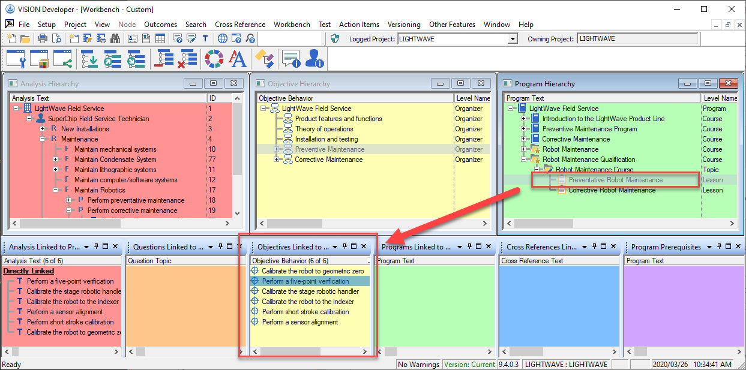Click the Cross Reference Text column header
Screen dimensions: 746x370
pyautogui.click(x=559, y=261)
